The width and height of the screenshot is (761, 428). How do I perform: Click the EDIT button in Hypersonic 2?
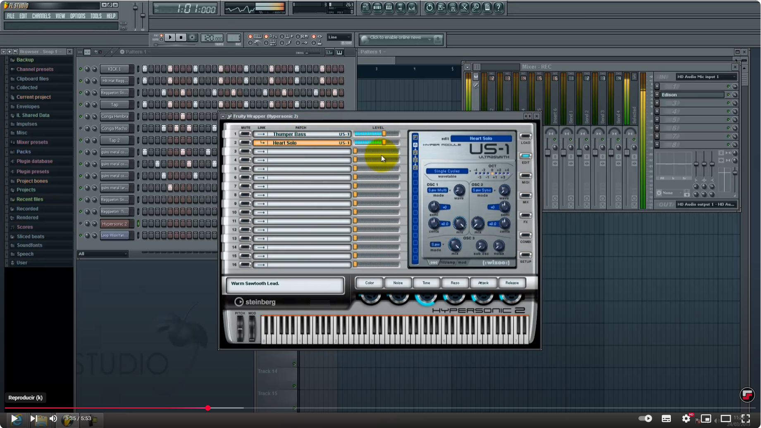tap(525, 156)
